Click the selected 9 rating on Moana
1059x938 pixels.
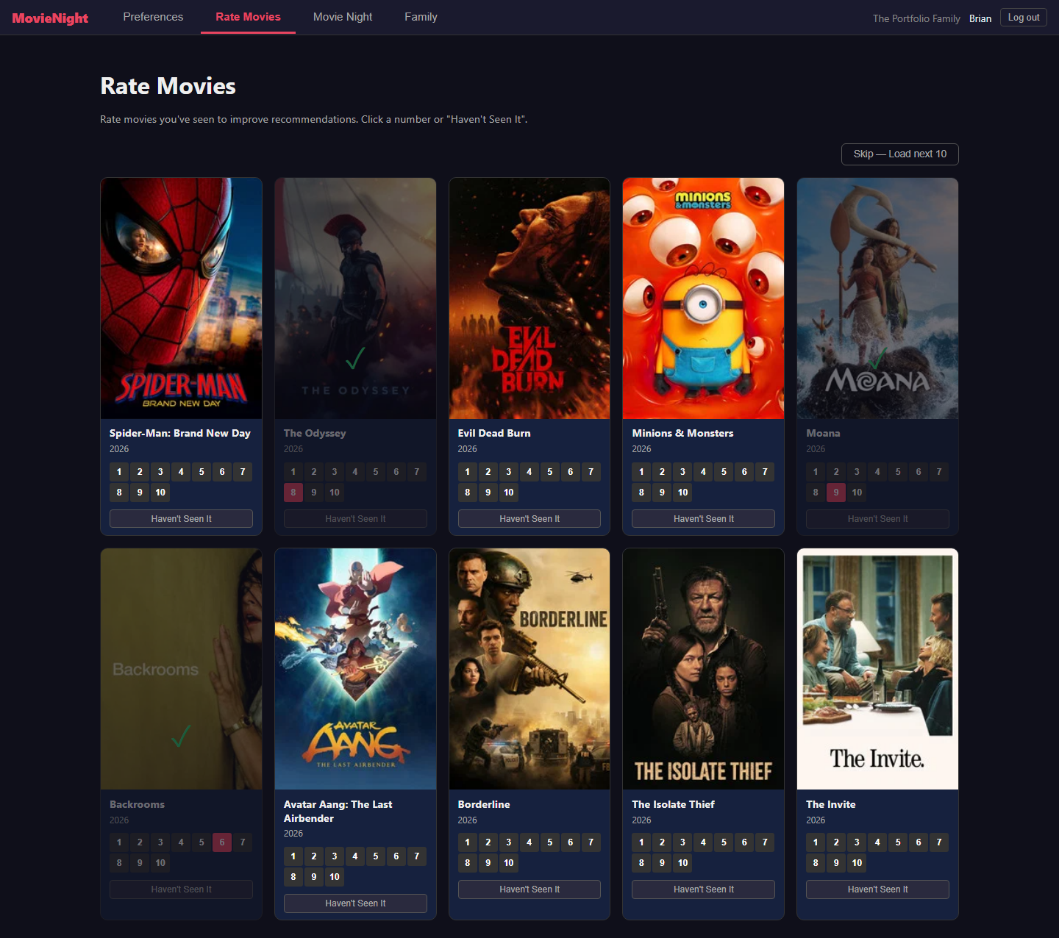(836, 493)
